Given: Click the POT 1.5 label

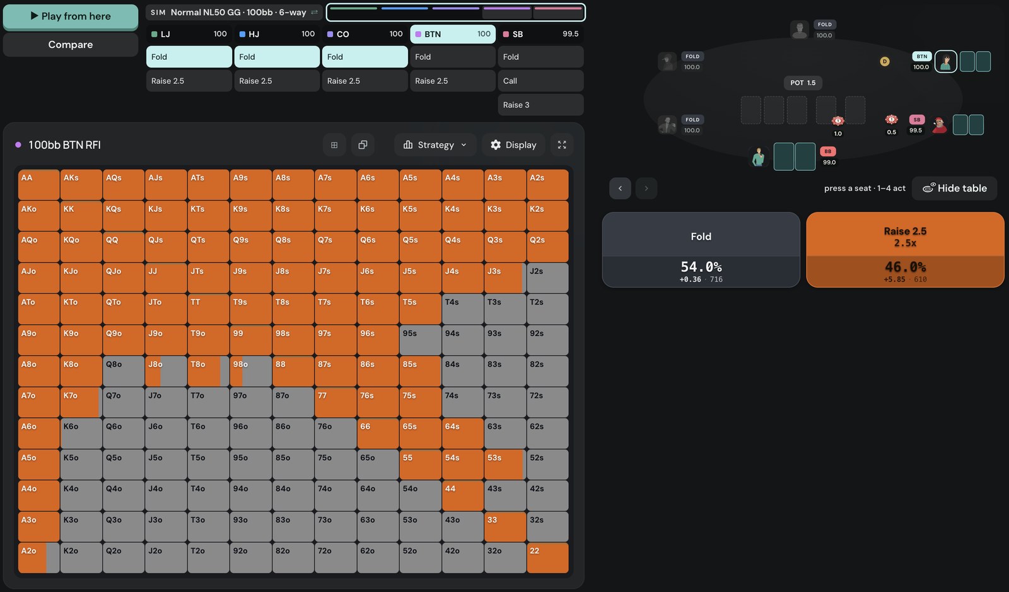Looking at the screenshot, I should click(803, 83).
